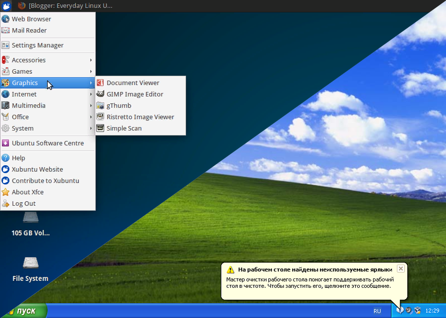Click the Office icon

tap(5, 117)
